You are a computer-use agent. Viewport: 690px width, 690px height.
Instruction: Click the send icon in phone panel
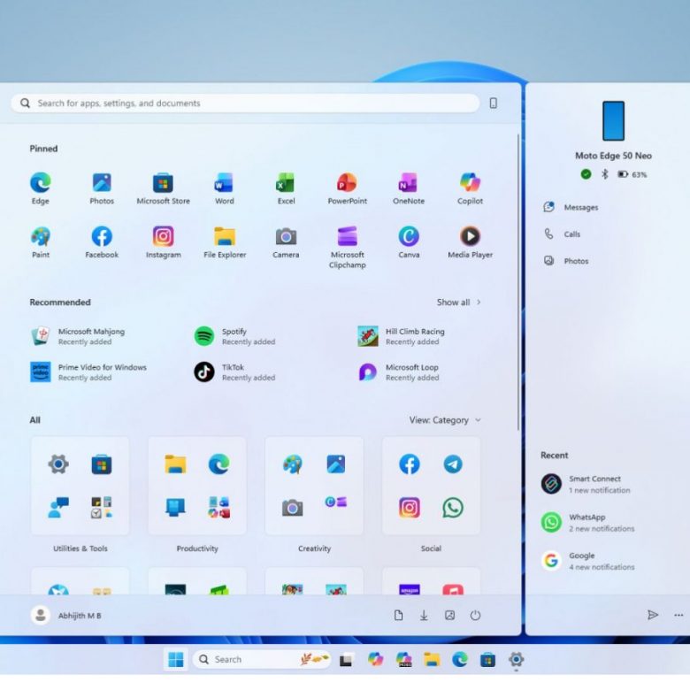653,615
